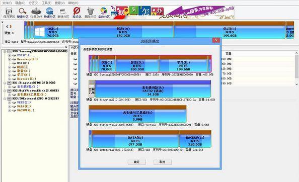Image resolution: width=299 pixels, height=182 pixels.
Task: Click the HD0 Samsung disk icon in tree
Action: (9, 51)
